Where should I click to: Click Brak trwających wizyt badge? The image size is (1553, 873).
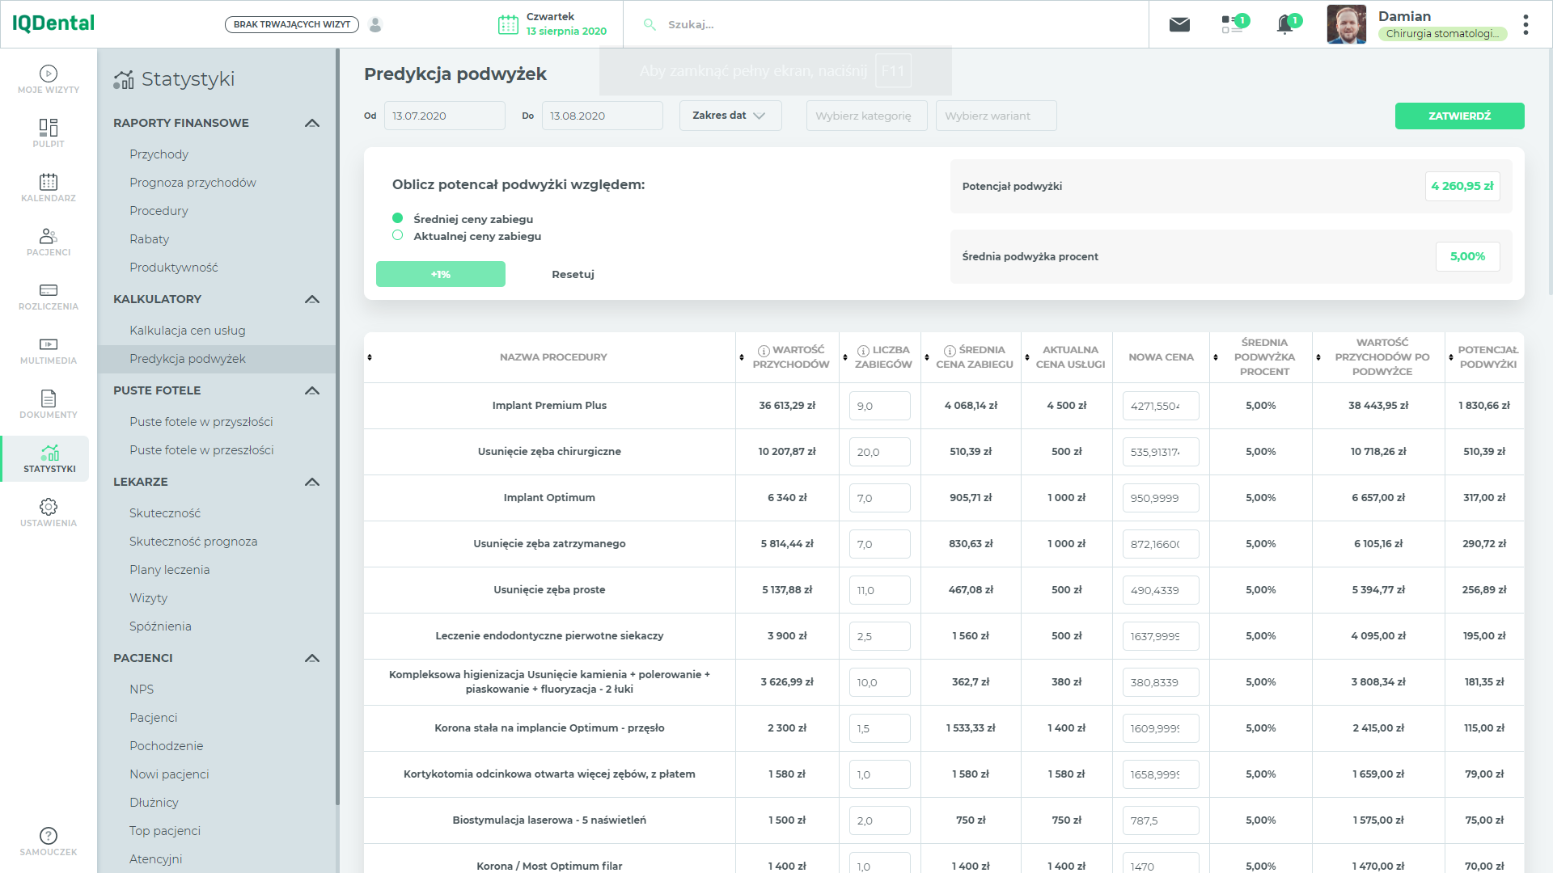click(x=292, y=24)
